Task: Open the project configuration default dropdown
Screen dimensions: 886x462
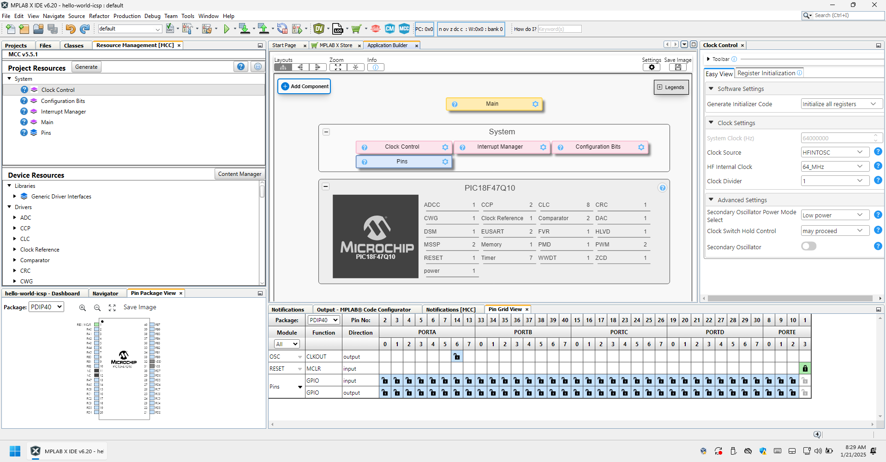Action: pyautogui.click(x=130, y=29)
